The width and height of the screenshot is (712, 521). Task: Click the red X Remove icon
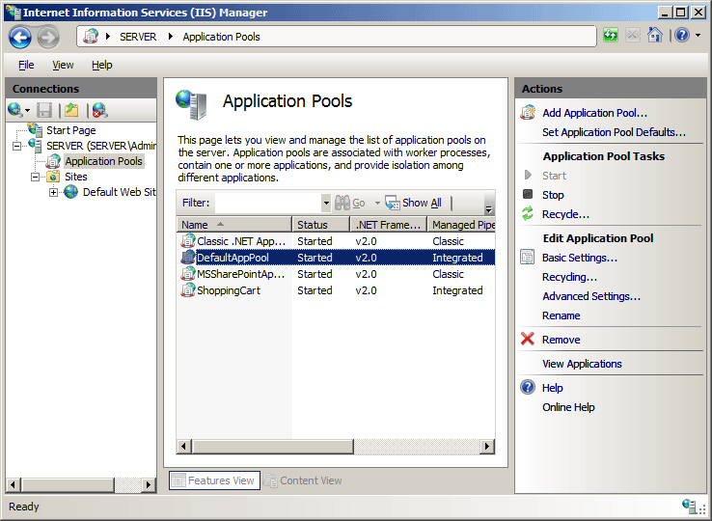pos(528,340)
